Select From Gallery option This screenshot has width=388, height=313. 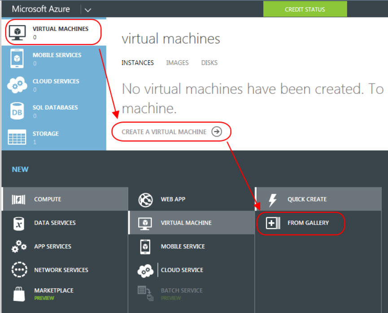point(318,223)
